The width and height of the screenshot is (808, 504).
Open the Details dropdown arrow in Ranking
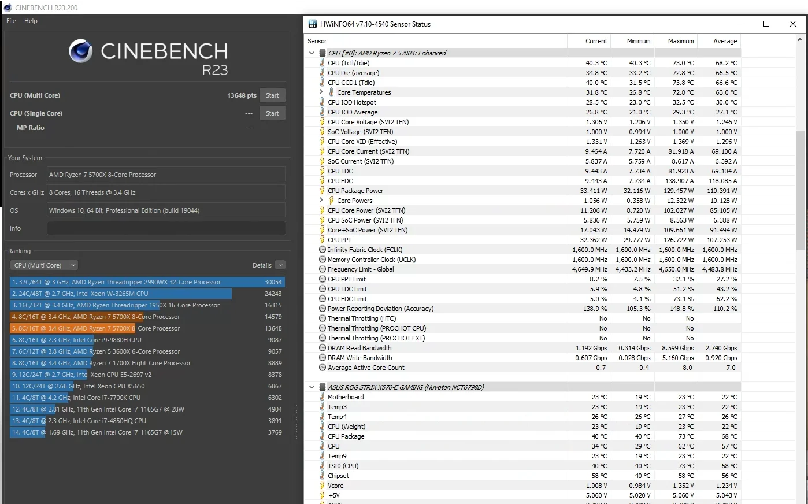coord(280,265)
